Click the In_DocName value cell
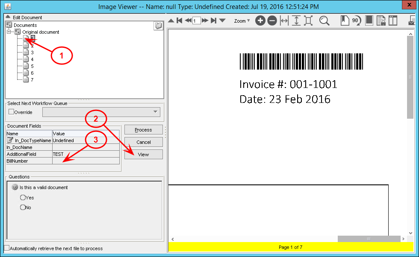 86,147
